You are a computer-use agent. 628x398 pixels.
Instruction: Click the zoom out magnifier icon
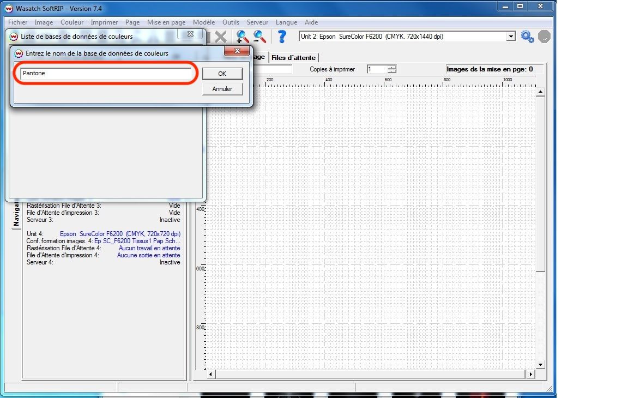pyautogui.click(x=259, y=37)
